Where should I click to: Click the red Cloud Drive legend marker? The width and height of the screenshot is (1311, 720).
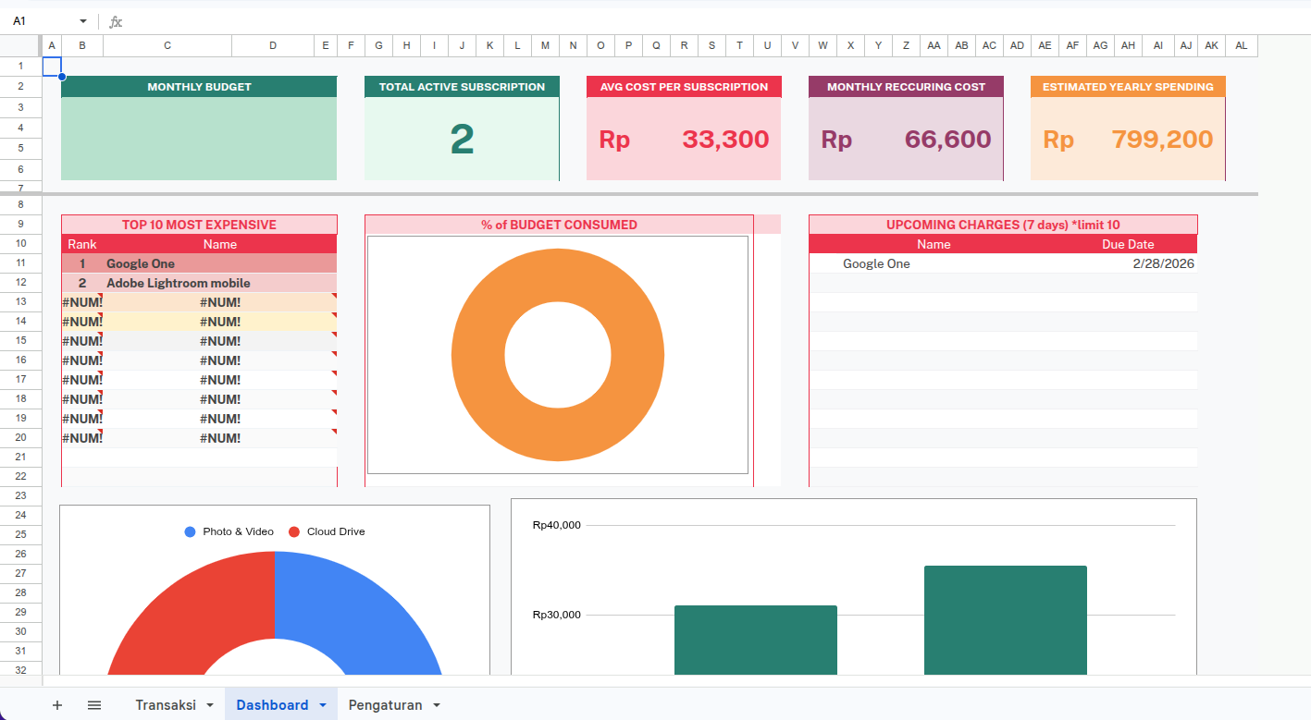[294, 531]
